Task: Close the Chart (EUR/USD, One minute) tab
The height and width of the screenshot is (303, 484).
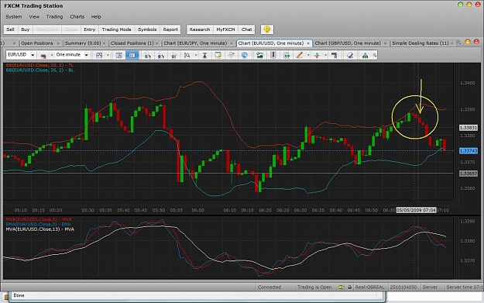Action: pos(308,43)
